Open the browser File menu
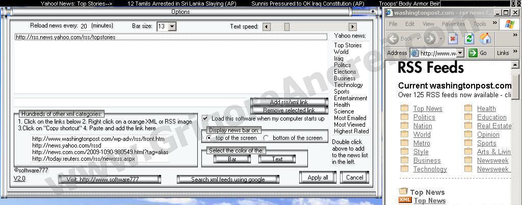 pos(393,24)
